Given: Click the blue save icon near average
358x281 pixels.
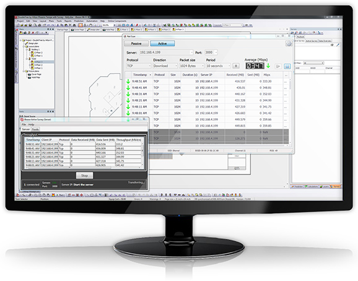Looking at the screenshot, I should (x=287, y=66).
